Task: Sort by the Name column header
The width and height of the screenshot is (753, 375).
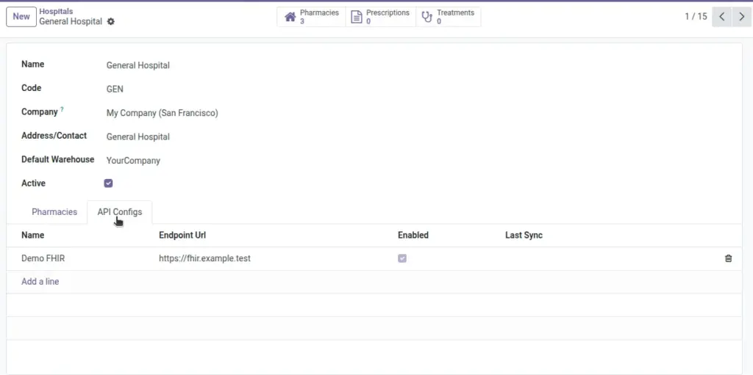Action: tap(32, 235)
